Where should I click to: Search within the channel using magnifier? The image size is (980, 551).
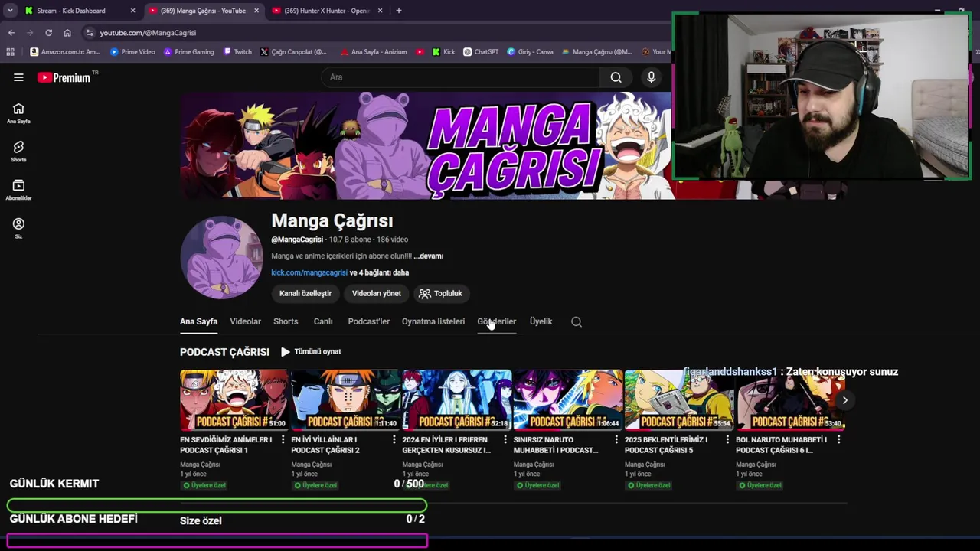577,321
